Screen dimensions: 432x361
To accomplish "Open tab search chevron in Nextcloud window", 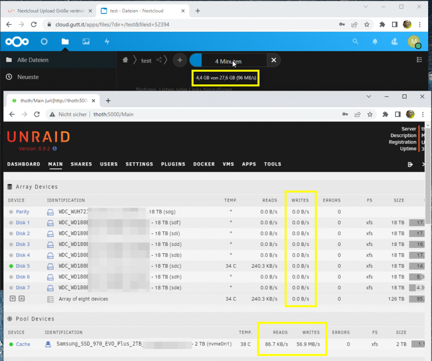I will [x=366, y=7].
